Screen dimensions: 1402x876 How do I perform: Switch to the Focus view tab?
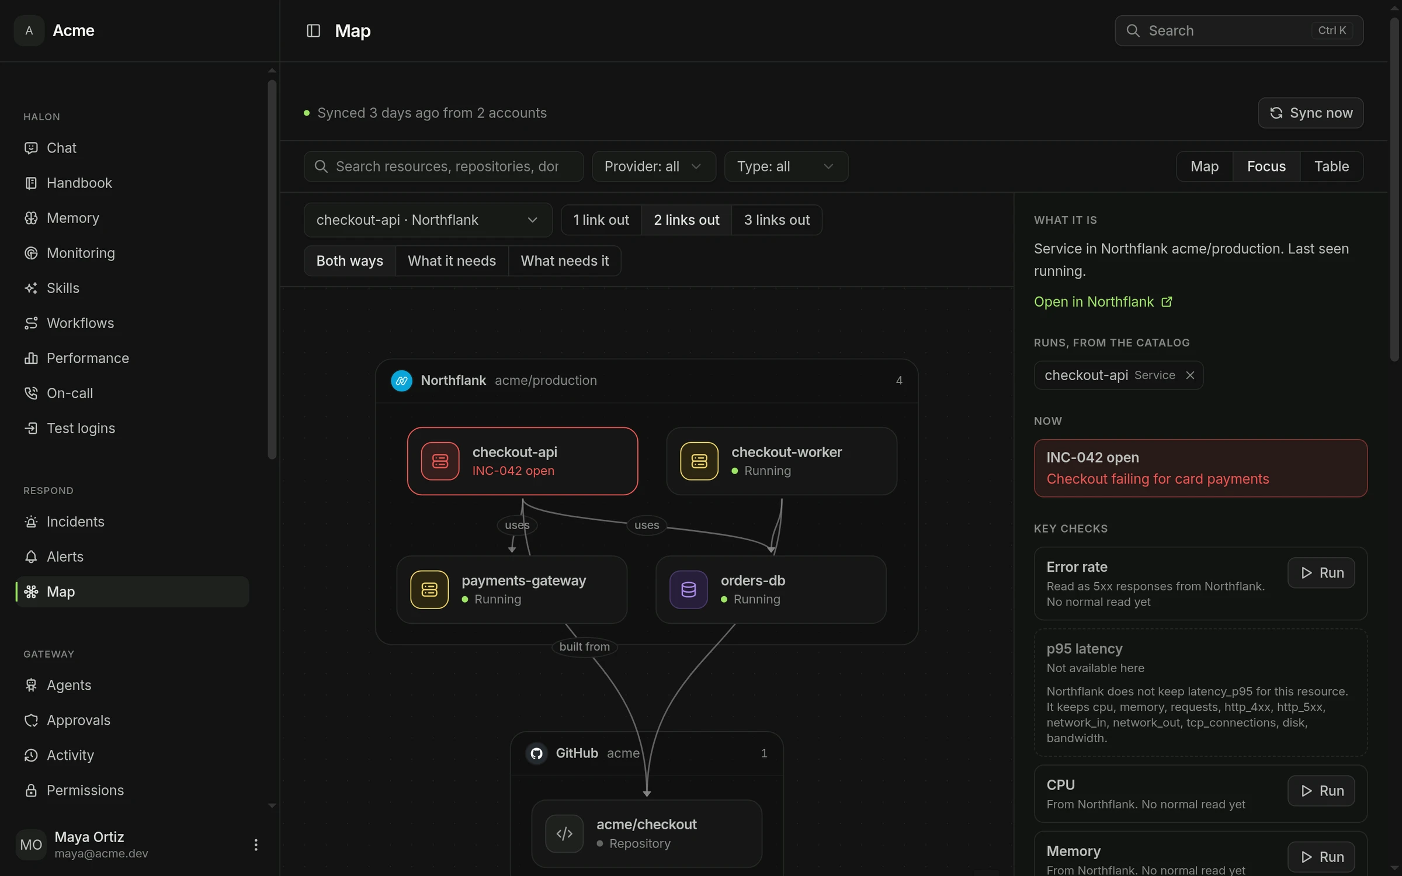coord(1266,166)
